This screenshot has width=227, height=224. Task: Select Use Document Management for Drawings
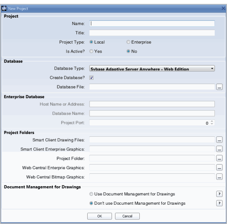(x=91, y=194)
